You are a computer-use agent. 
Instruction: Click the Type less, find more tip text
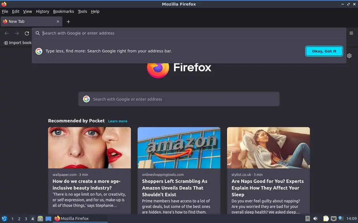[x=109, y=51]
